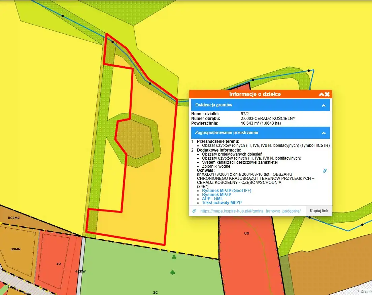Click the upper tree symbol in the green ZC zone
The image size is (372, 295).
[x=174, y=258]
